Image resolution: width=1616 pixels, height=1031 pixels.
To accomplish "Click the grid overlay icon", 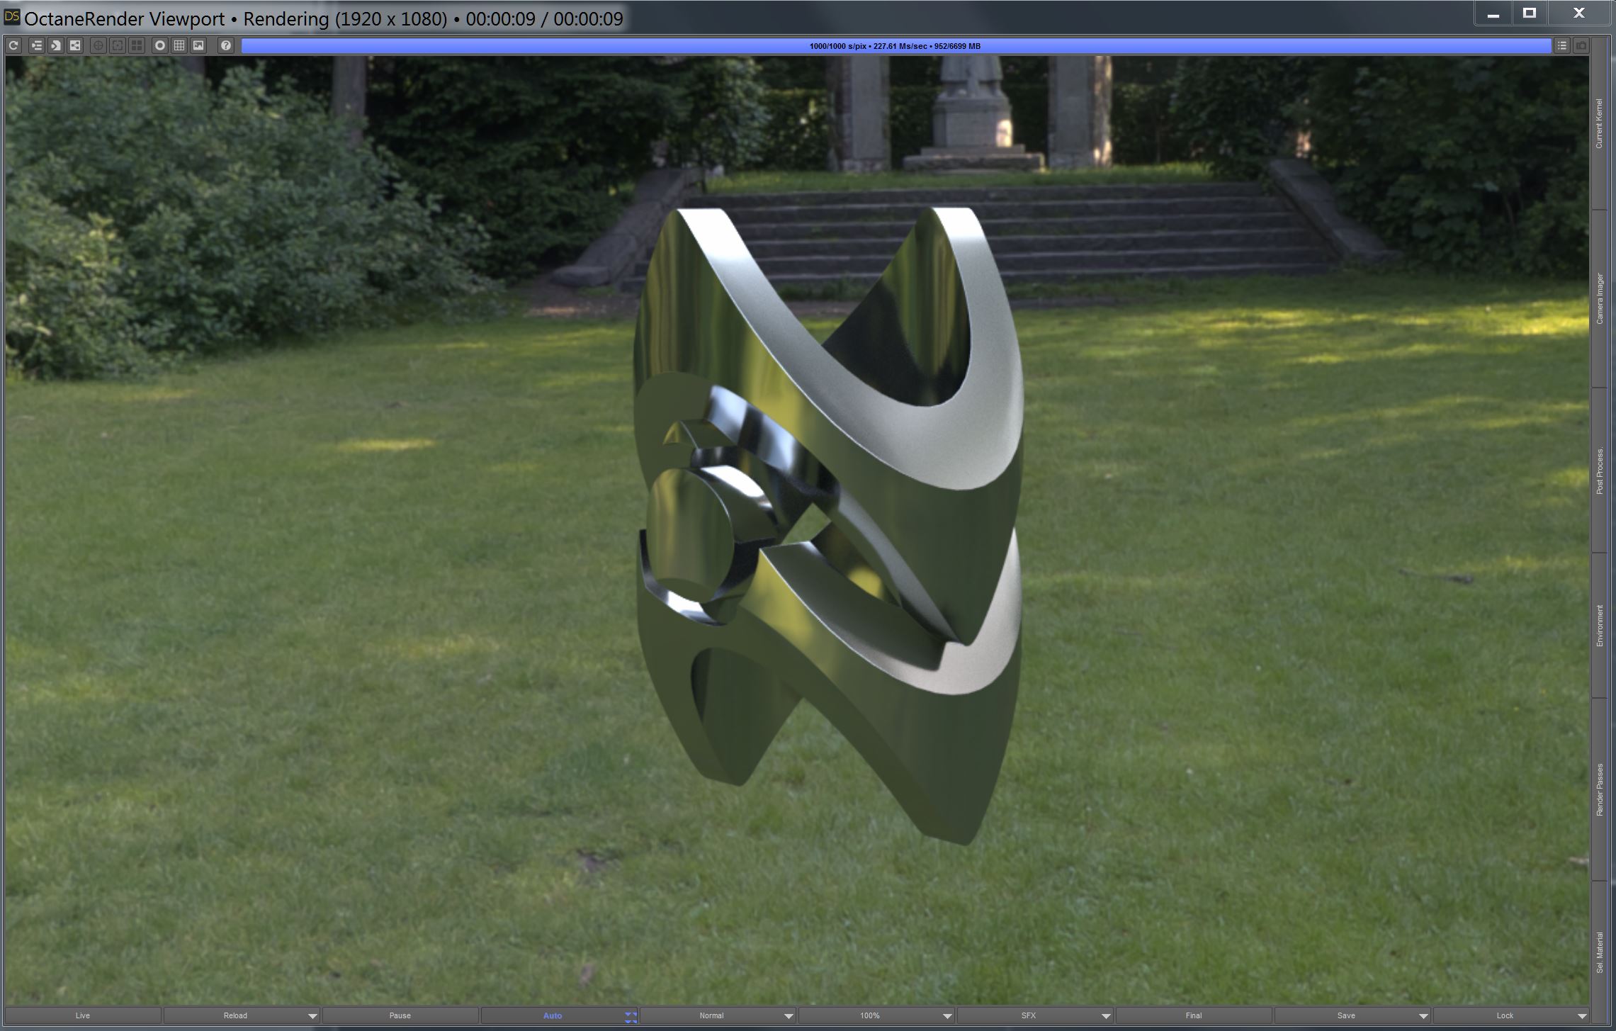I will (179, 46).
